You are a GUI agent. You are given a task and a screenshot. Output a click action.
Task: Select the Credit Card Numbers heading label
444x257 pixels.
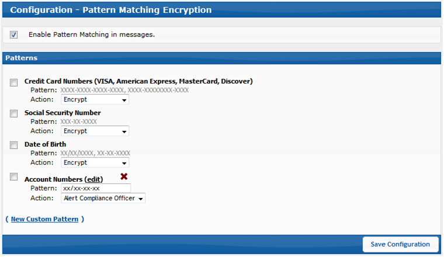[138, 82]
